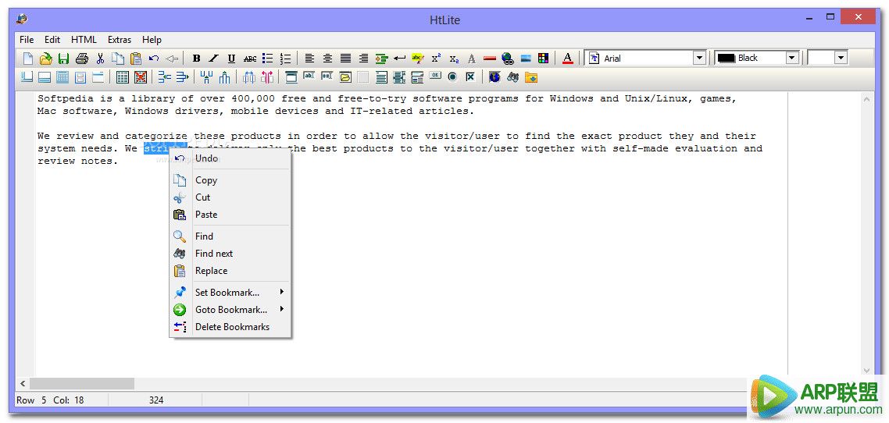The height and width of the screenshot is (423, 889).
Task: Open the Arial font dropdown
Action: coord(699,58)
